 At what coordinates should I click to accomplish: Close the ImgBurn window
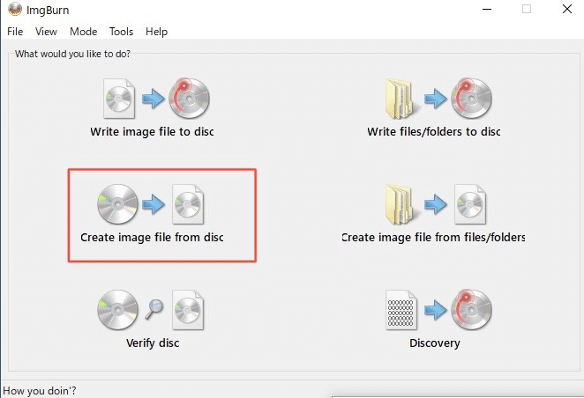(x=567, y=9)
